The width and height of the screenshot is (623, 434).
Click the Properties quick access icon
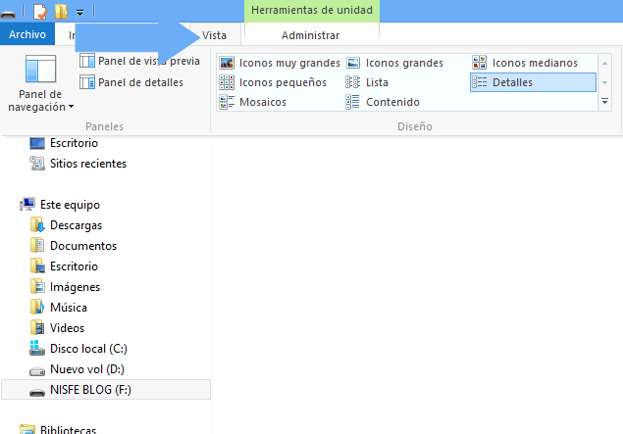click(x=40, y=12)
